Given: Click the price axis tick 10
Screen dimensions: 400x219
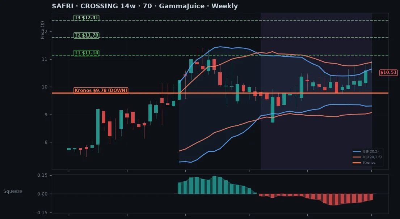Looking at the screenshot, I should [45, 87].
